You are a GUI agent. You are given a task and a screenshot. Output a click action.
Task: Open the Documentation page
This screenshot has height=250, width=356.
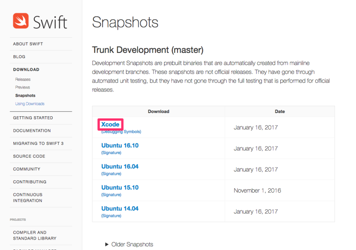coord(32,131)
